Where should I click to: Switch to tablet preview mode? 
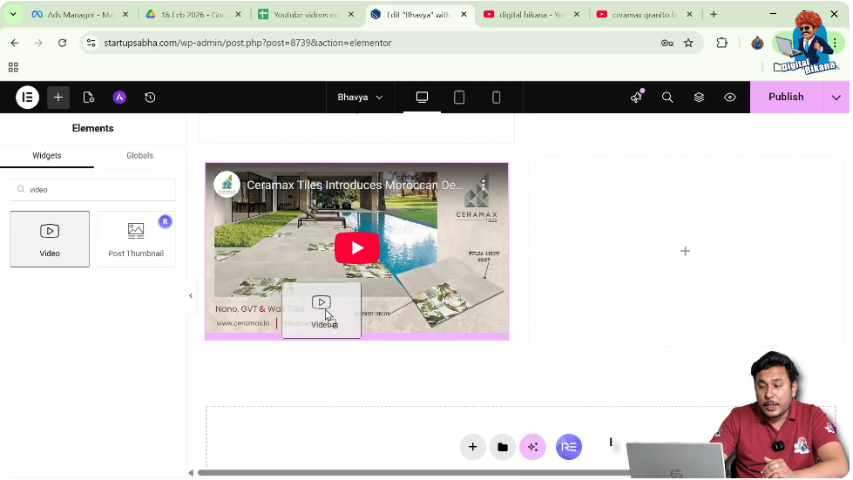click(459, 98)
